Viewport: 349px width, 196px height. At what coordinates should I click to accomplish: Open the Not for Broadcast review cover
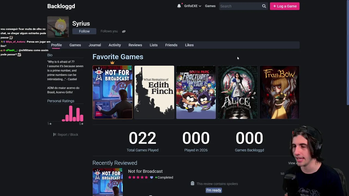[x=108, y=182]
